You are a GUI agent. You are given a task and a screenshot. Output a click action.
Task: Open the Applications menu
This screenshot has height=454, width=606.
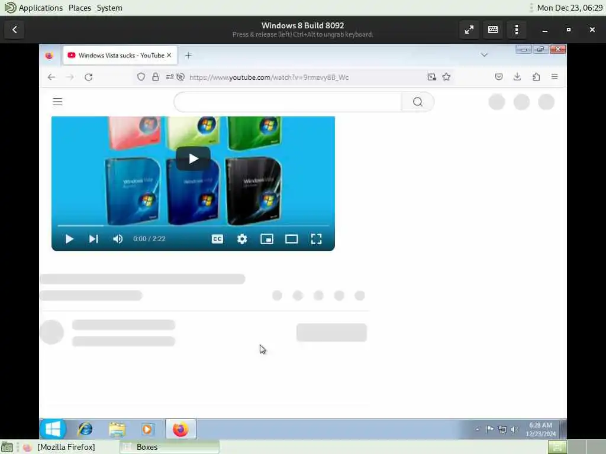[x=41, y=8]
